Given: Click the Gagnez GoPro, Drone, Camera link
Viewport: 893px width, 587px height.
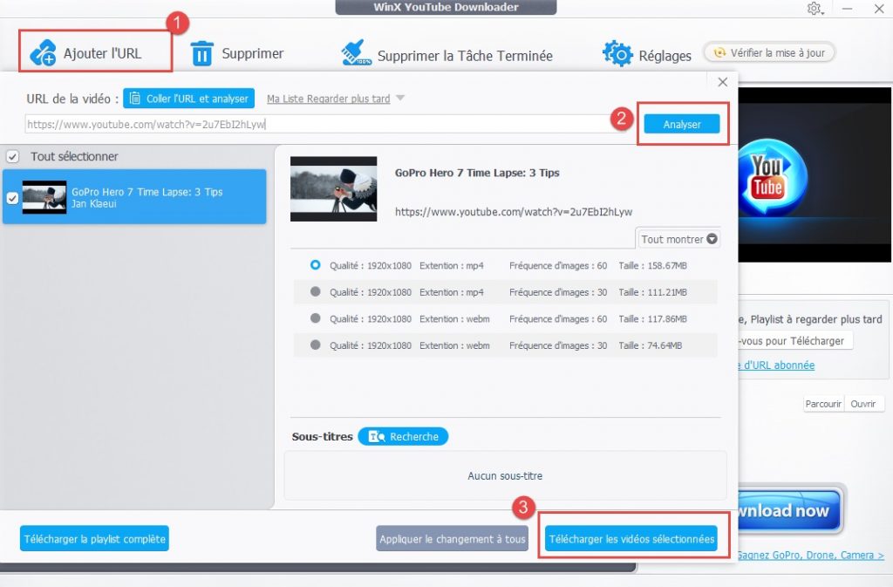Looking at the screenshot, I should click(810, 555).
